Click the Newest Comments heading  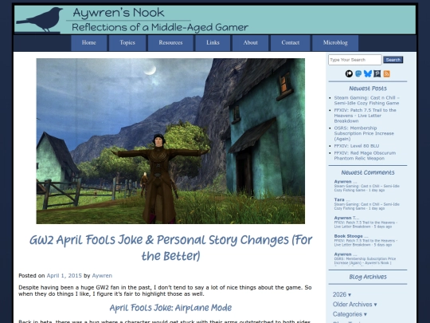[x=368, y=172]
